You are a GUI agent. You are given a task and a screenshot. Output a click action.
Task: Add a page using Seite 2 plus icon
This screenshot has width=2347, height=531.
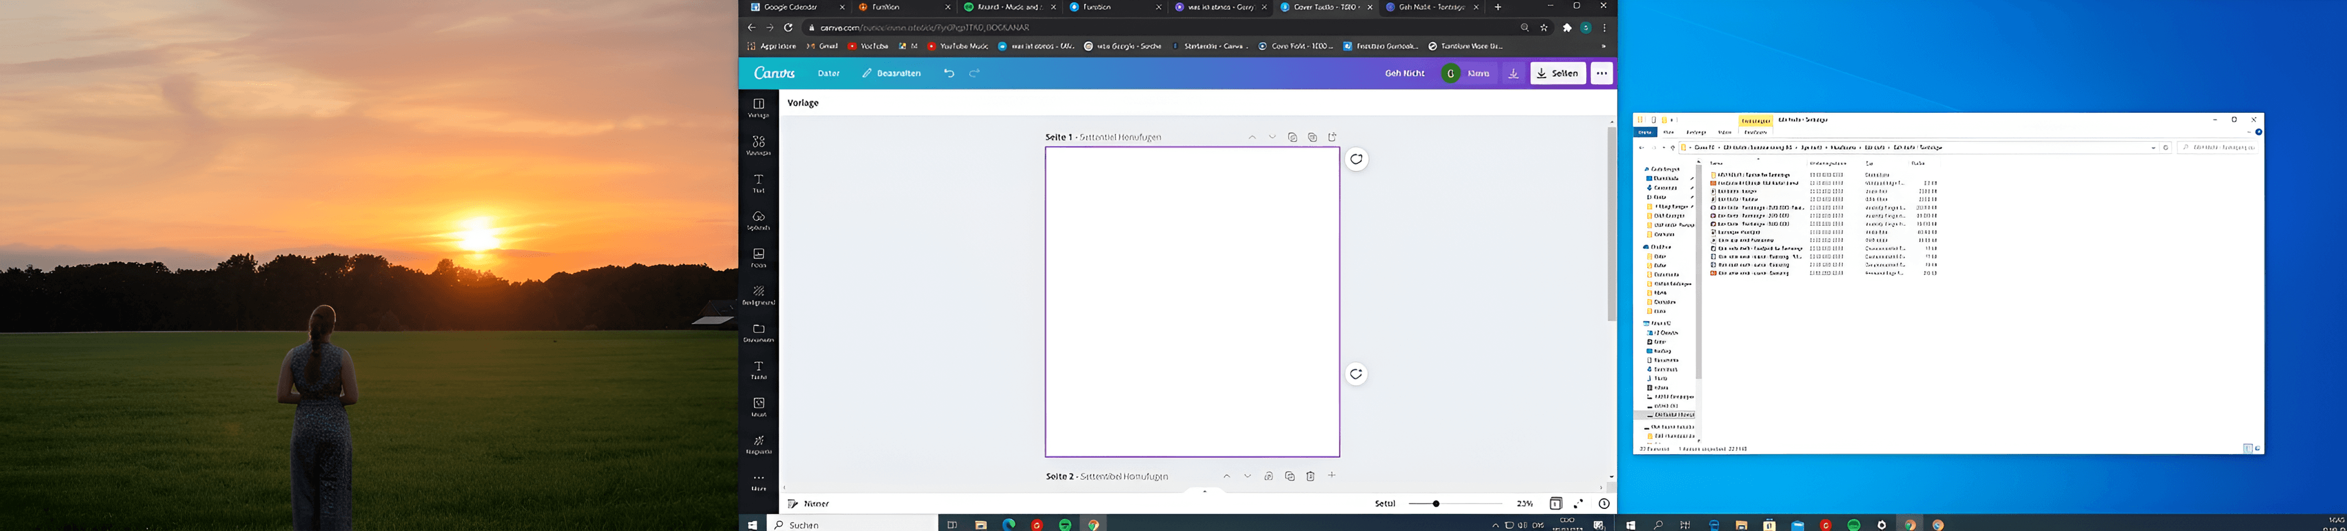1331,475
